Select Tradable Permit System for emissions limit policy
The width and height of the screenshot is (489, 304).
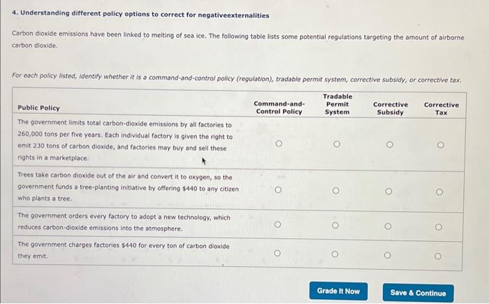pos(336,144)
